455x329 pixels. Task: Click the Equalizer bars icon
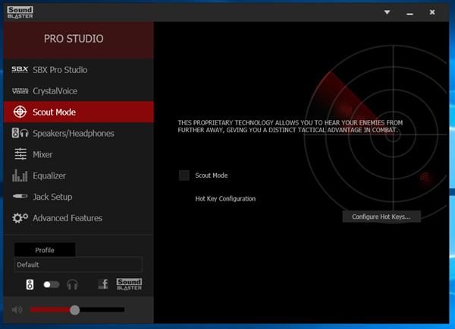click(20, 176)
